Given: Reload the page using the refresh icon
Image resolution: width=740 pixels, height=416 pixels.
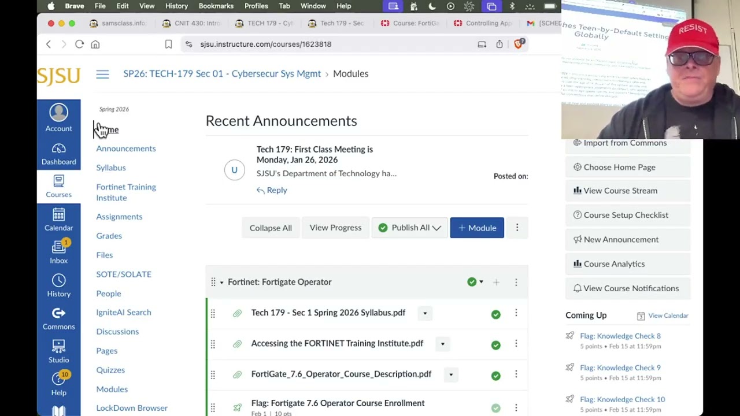Looking at the screenshot, I should tap(80, 44).
